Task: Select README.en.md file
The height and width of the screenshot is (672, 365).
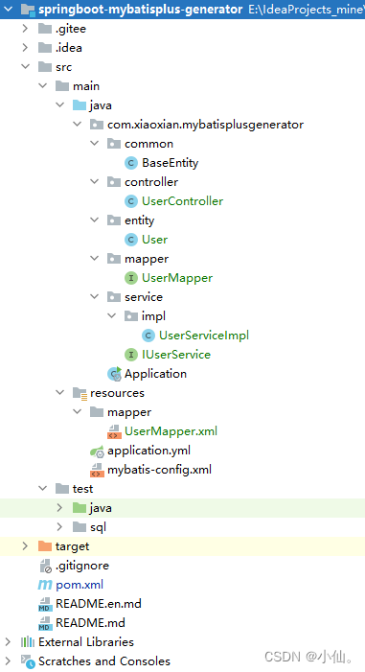Action: [99, 604]
